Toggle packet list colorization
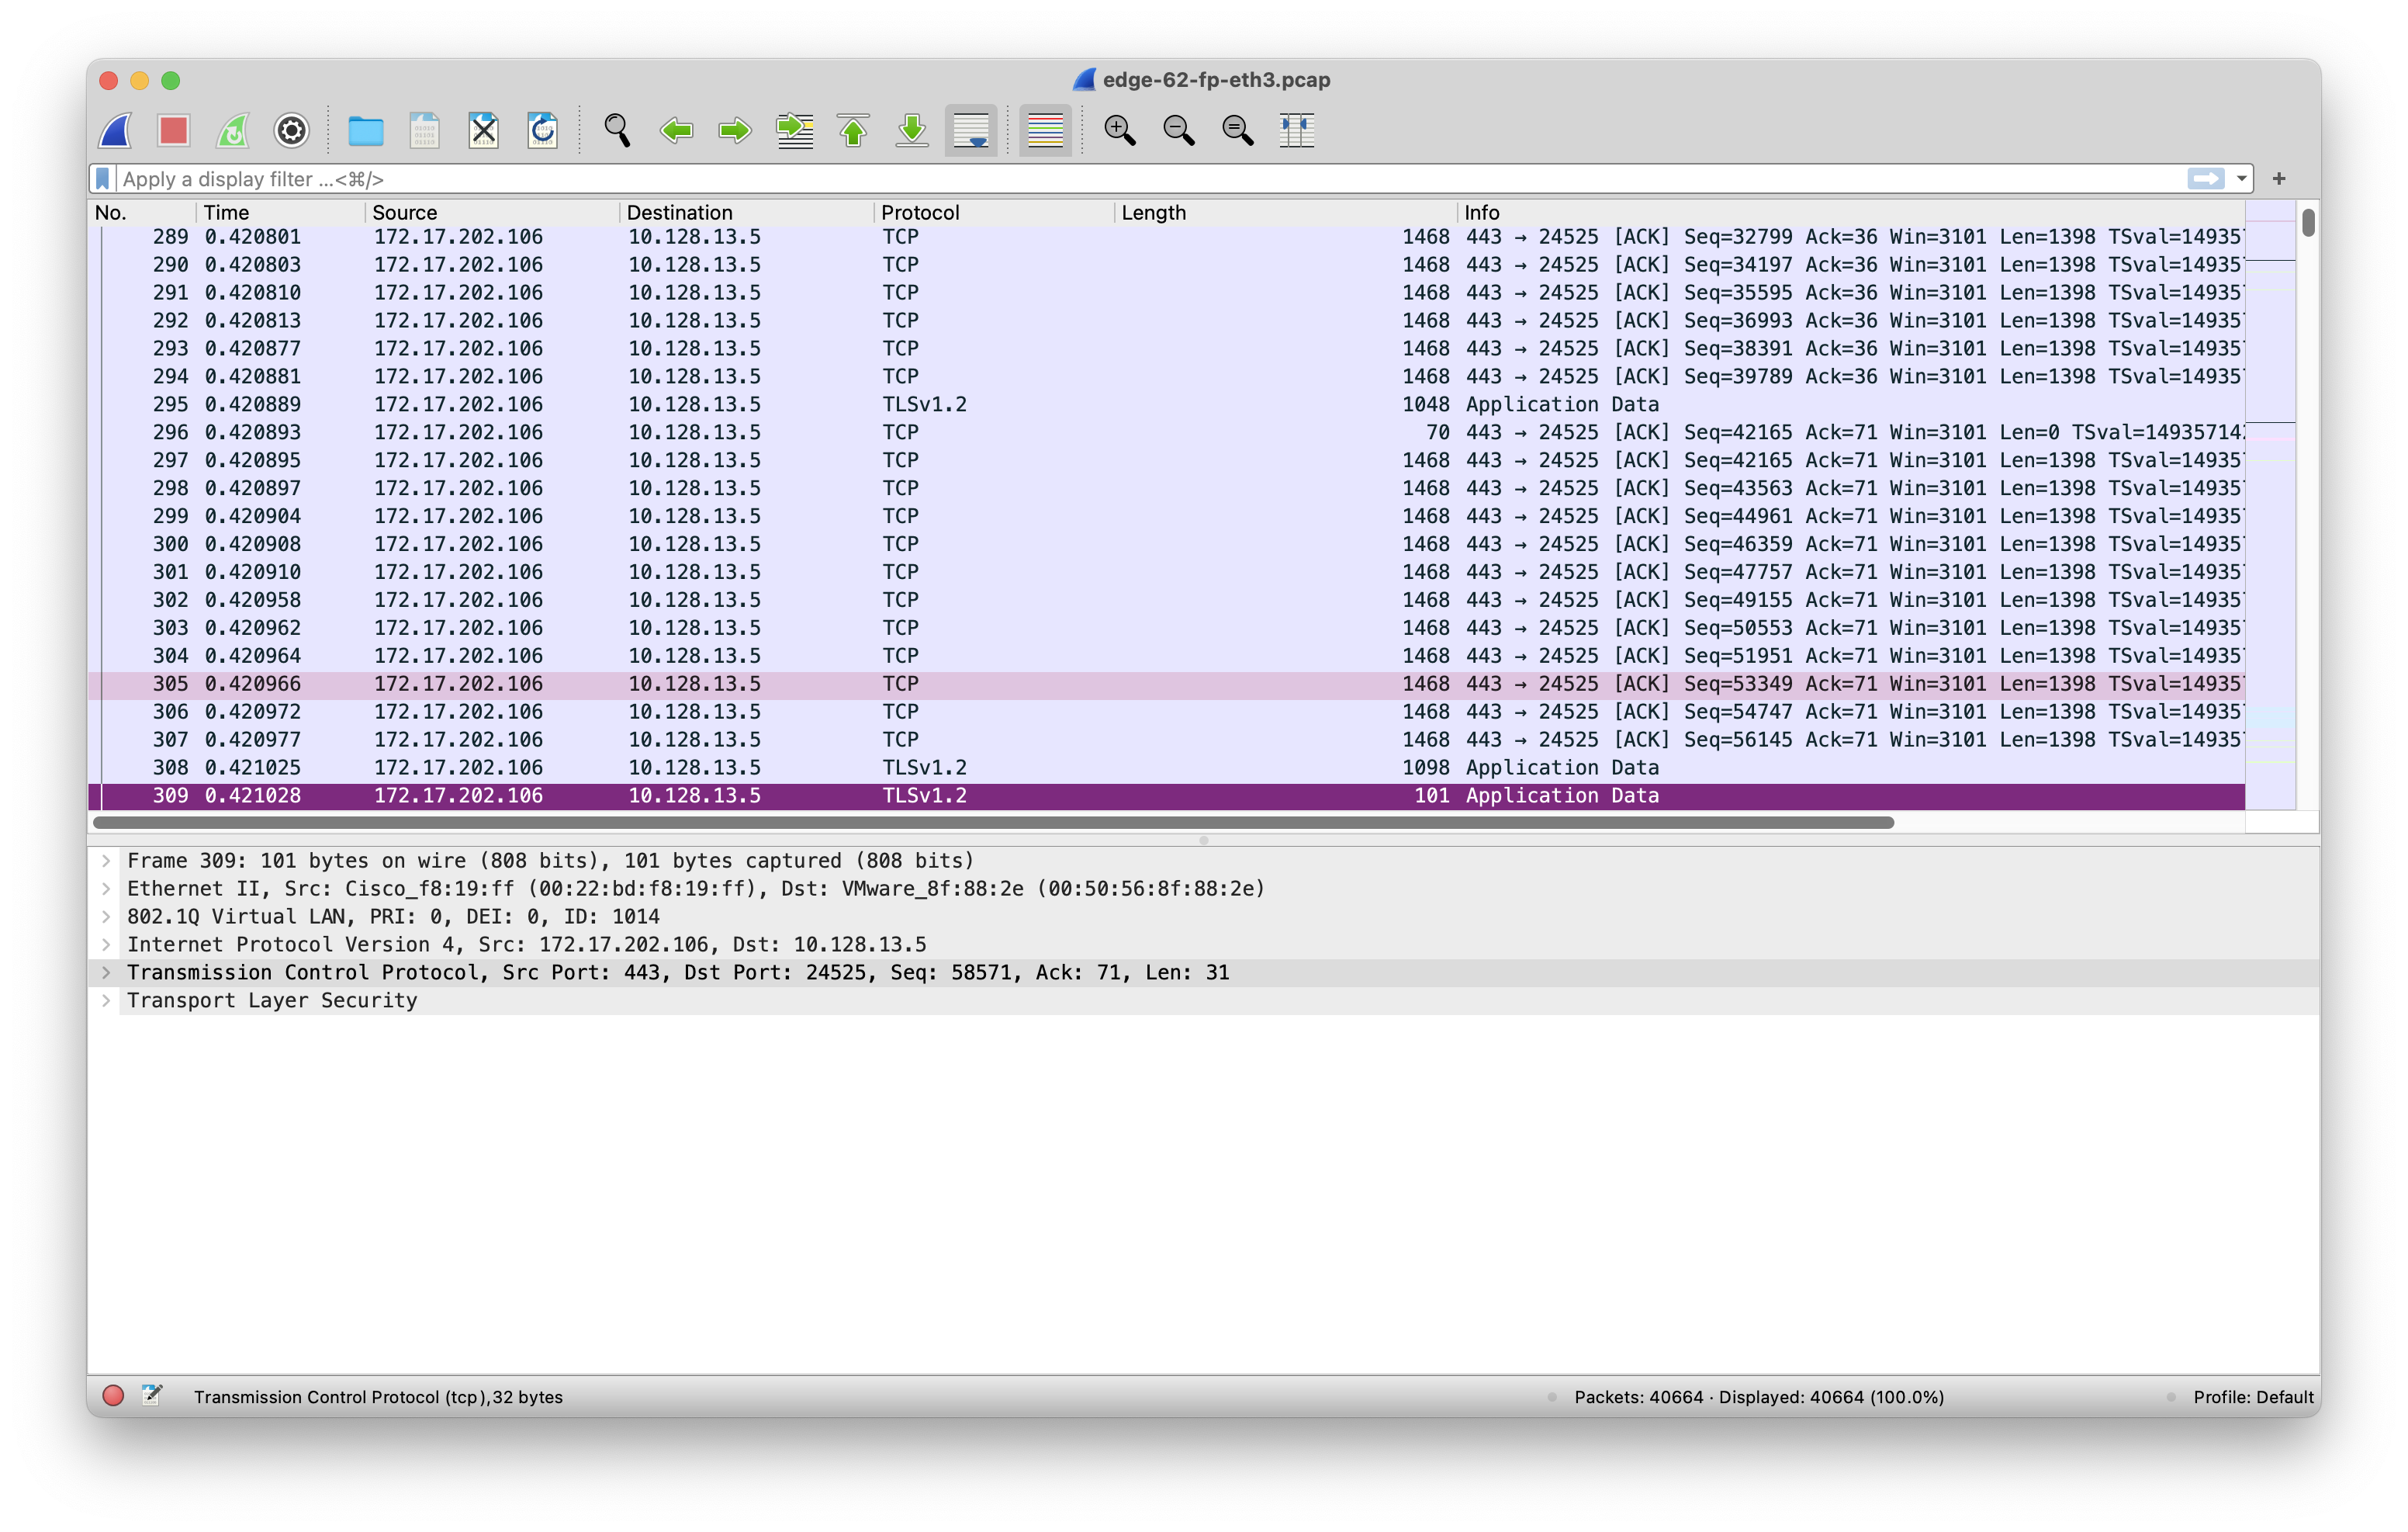Screen dimensions: 2408x1532 (x=1045, y=130)
